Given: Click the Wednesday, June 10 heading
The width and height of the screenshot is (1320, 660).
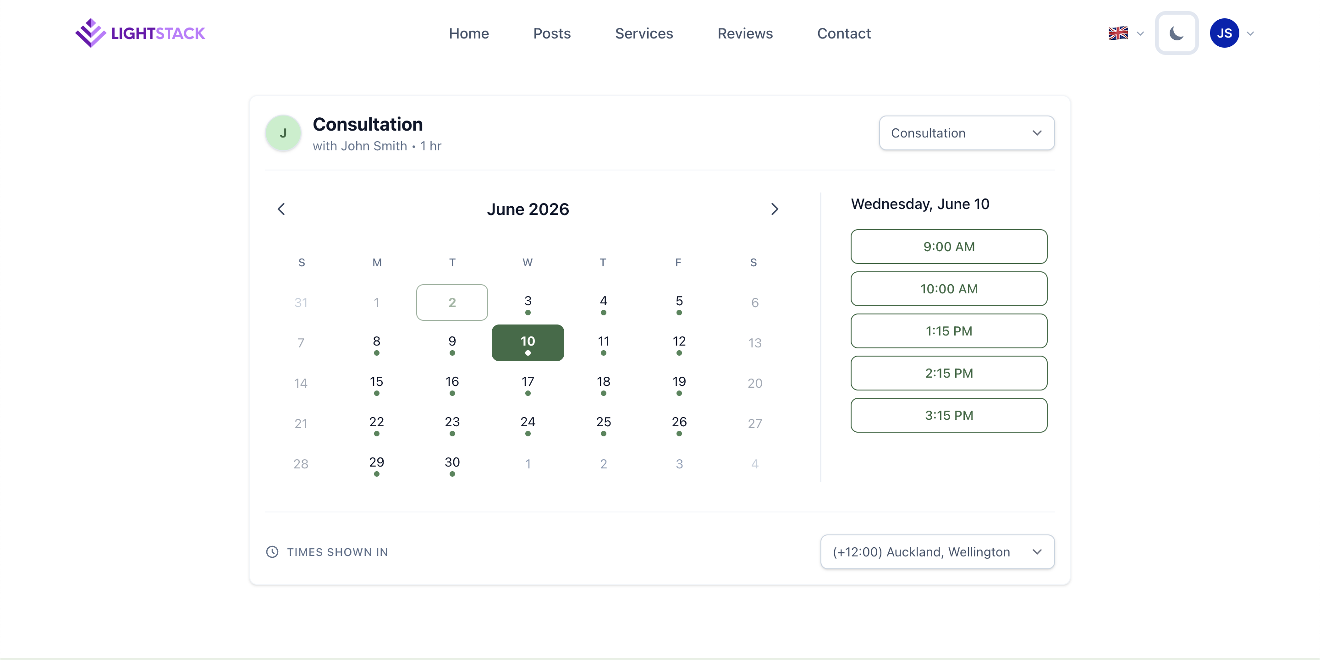Looking at the screenshot, I should tap(920, 204).
